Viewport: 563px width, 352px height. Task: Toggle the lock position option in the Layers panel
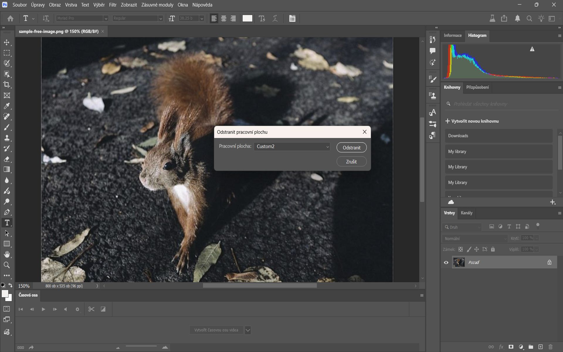click(x=477, y=249)
